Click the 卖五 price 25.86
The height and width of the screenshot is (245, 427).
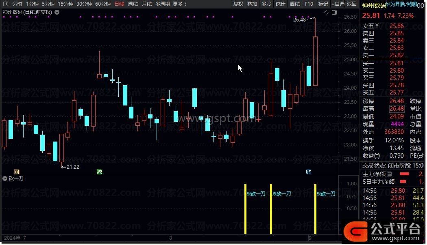click(x=396, y=26)
